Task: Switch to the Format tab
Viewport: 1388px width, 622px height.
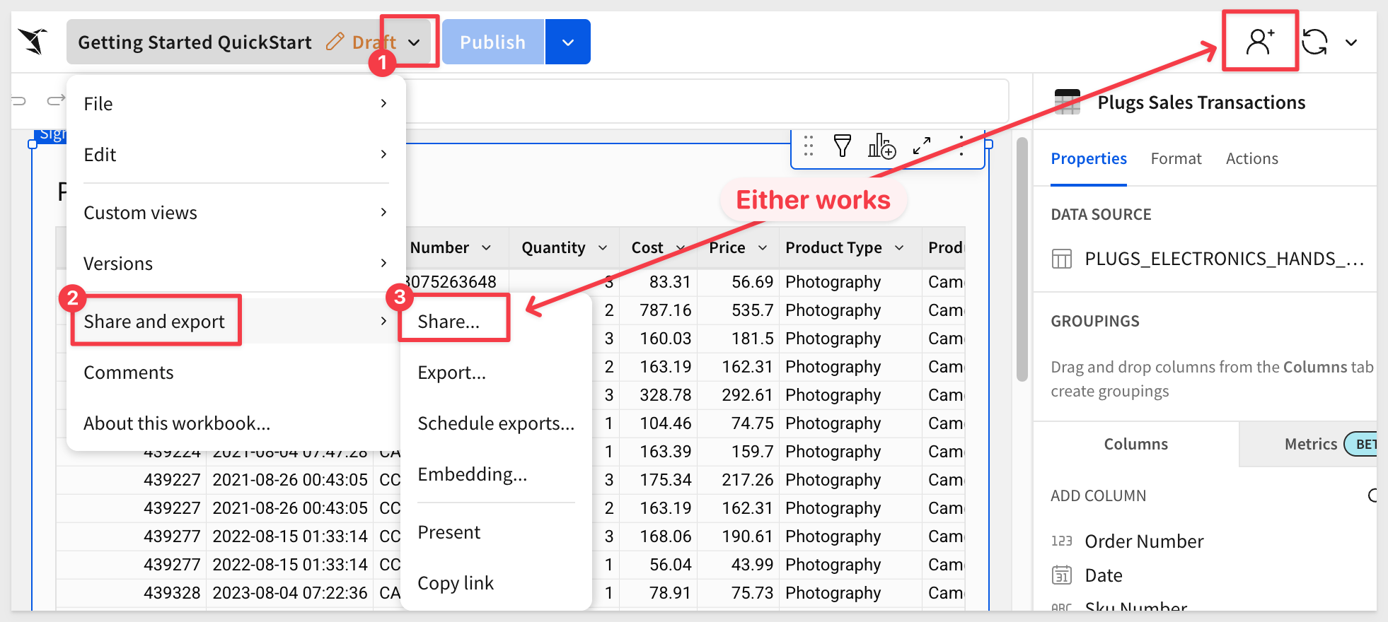Action: point(1176,159)
